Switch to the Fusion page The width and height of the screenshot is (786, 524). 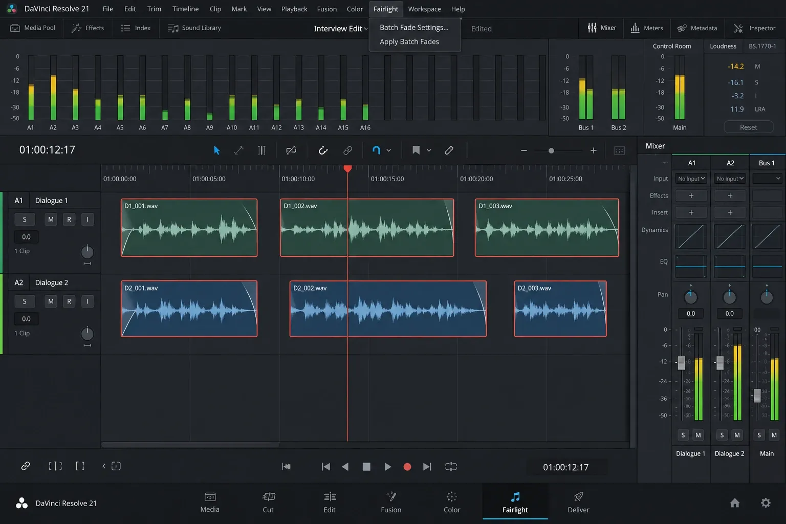(x=391, y=503)
